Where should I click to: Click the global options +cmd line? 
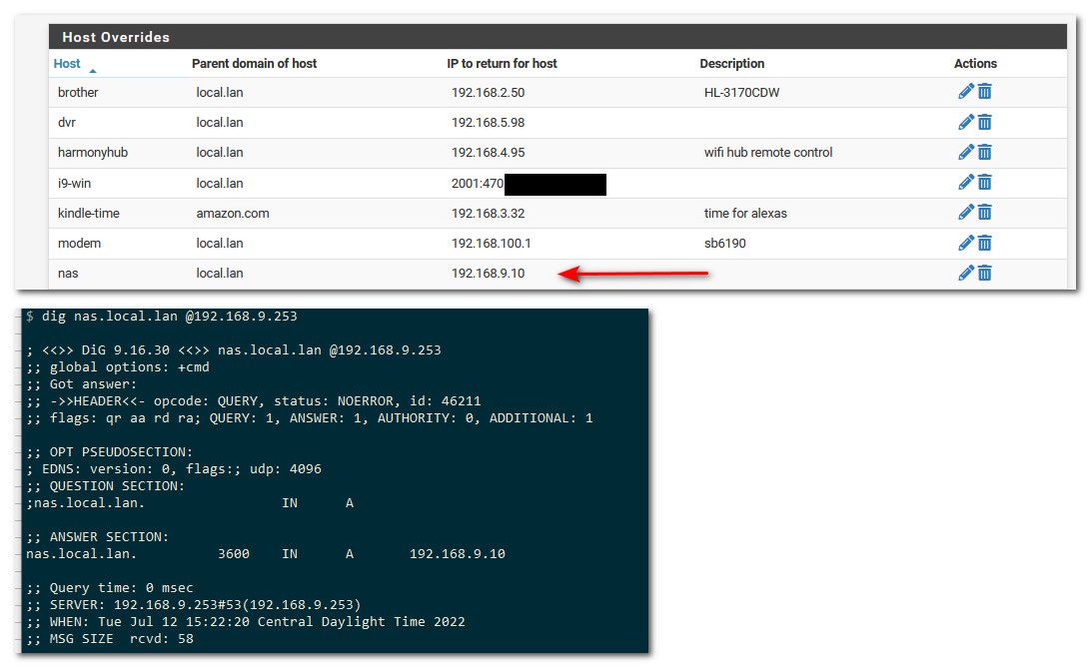[x=118, y=366]
